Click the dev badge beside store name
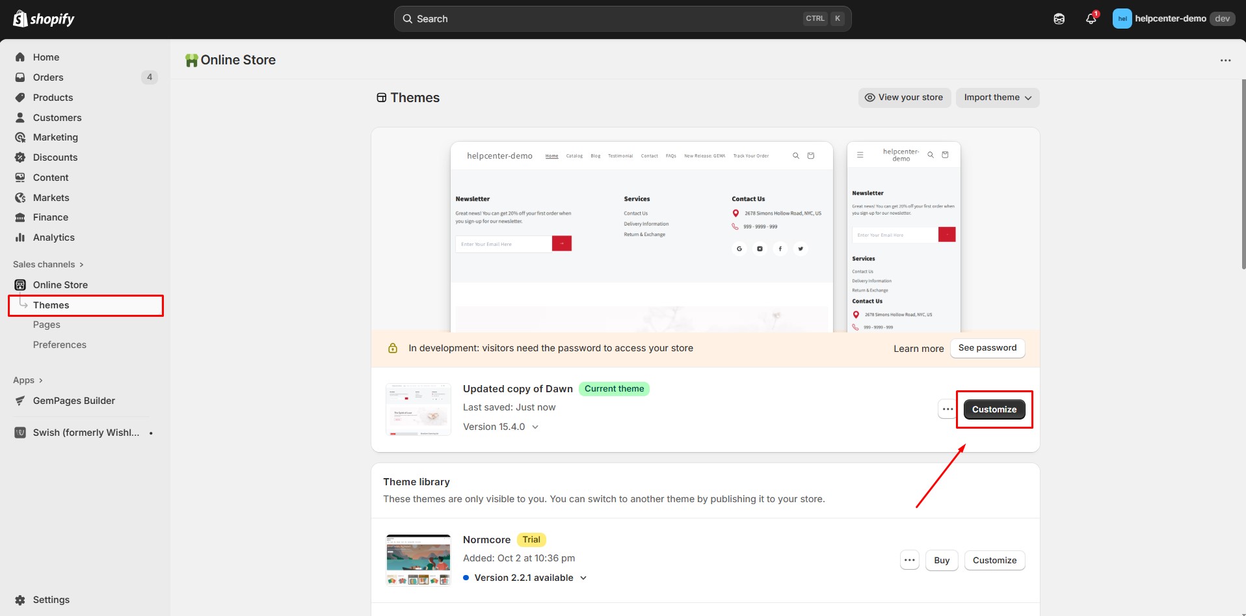1246x616 pixels. [x=1222, y=19]
